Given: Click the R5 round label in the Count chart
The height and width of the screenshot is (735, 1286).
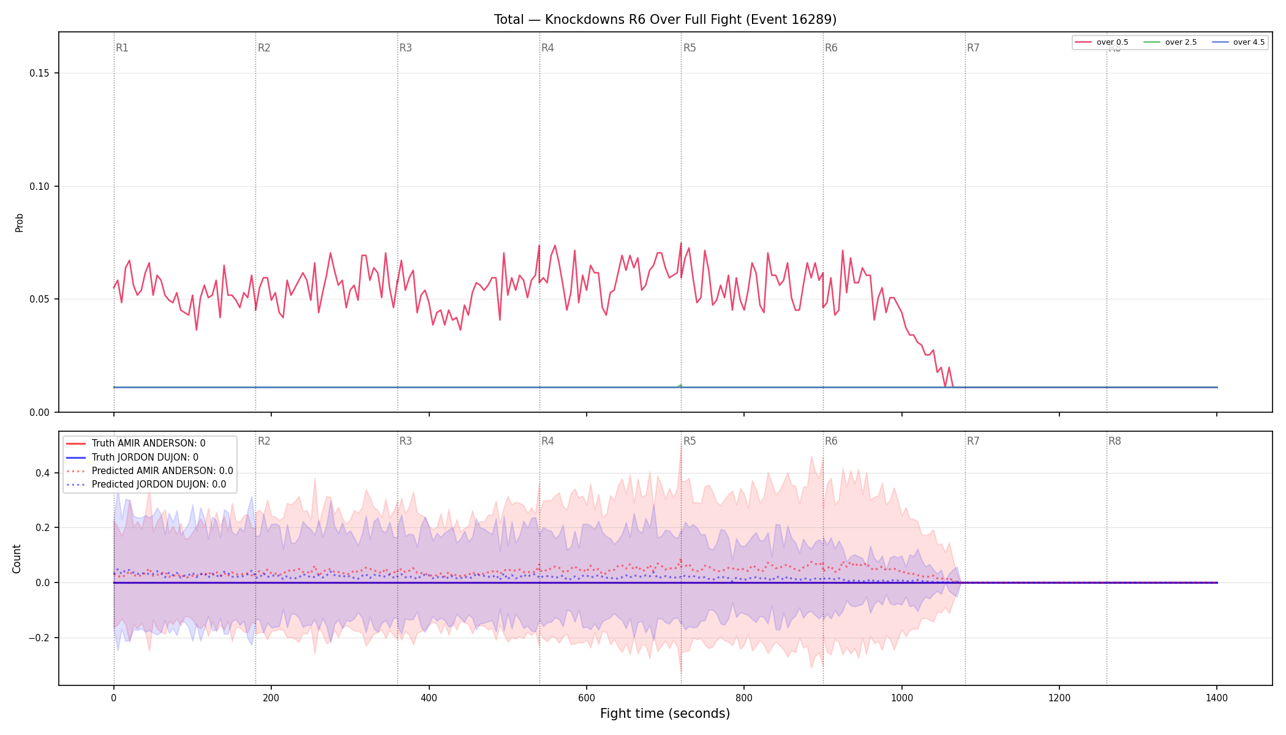Looking at the screenshot, I should point(690,441).
